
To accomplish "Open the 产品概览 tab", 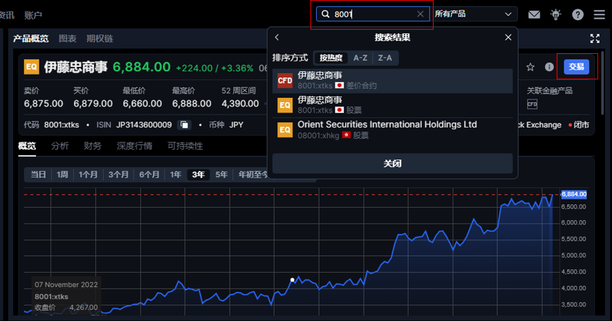I will click(x=31, y=39).
